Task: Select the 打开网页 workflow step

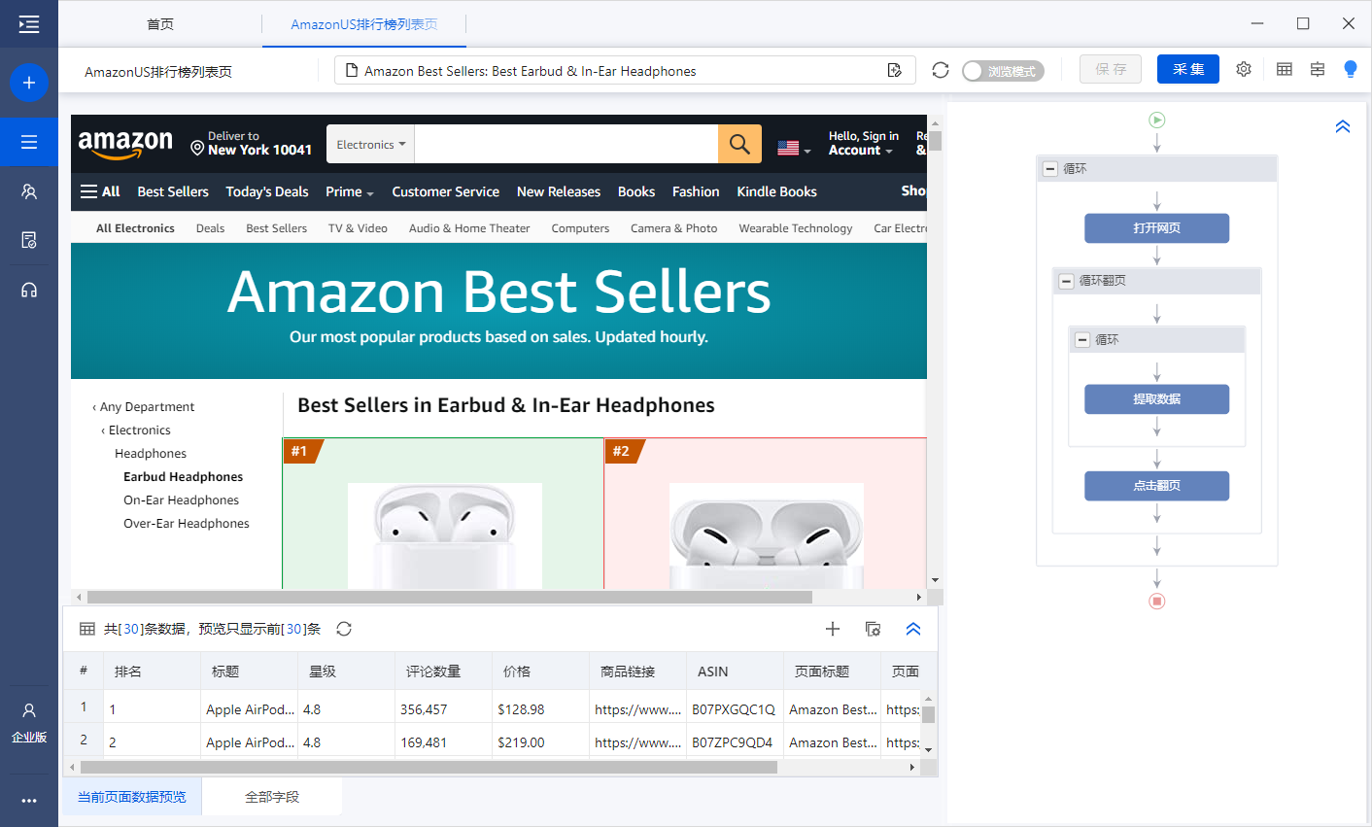Action: pyautogui.click(x=1156, y=228)
